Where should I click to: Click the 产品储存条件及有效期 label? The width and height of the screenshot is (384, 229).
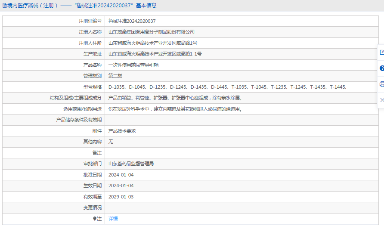coord(79,120)
